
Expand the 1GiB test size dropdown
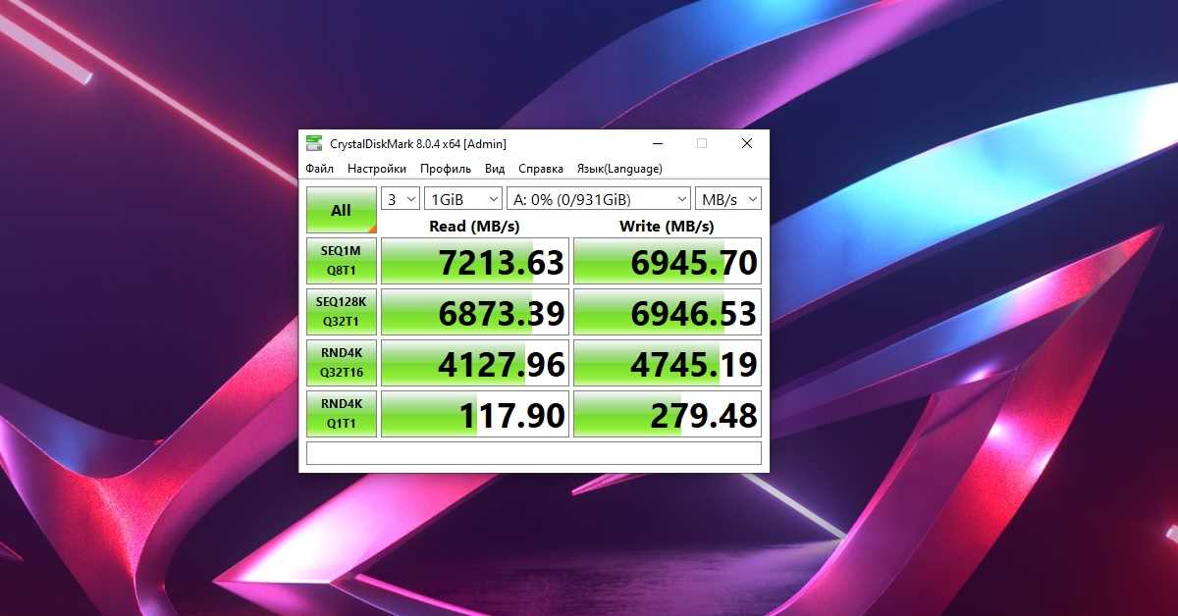coord(463,199)
